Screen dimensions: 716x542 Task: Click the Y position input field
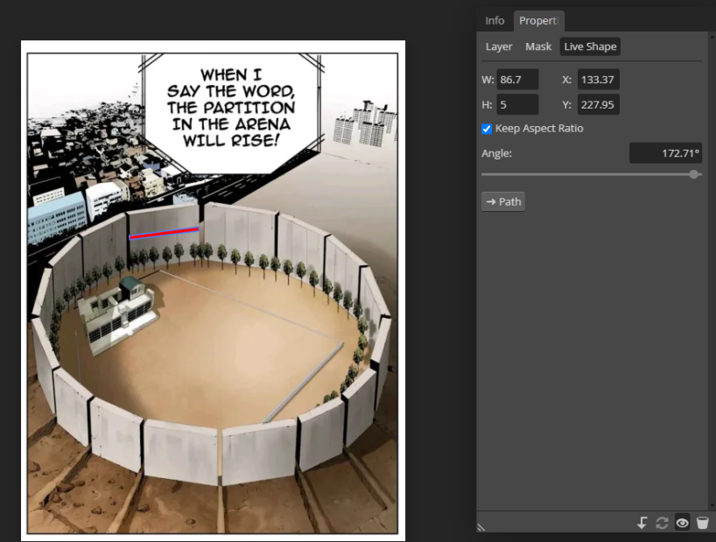pyautogui.click(x=598, y=104)
